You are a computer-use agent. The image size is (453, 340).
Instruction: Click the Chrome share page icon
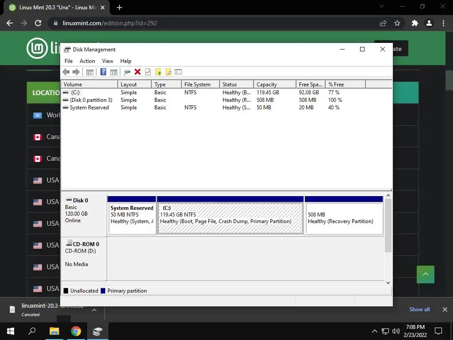click(x=383, y=23)
